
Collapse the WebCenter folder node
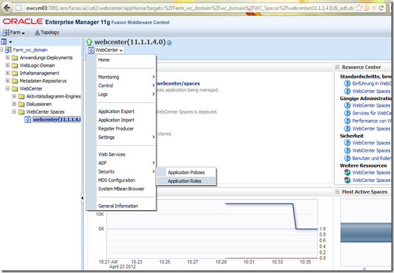pos(8,89)
